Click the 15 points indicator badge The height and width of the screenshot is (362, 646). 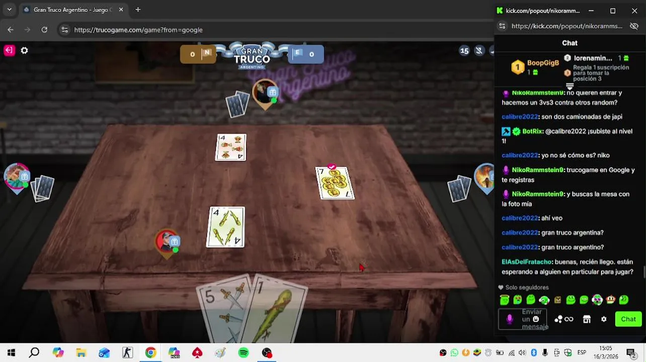tap(464, 50)
